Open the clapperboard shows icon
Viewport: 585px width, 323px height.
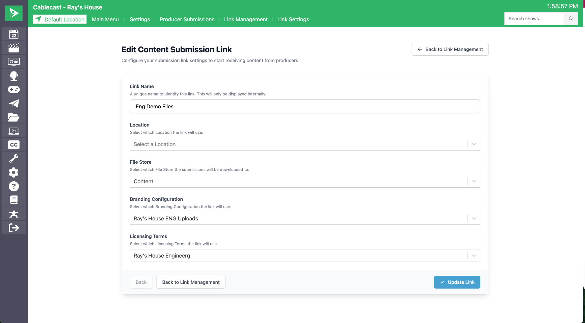pos(14,48)
